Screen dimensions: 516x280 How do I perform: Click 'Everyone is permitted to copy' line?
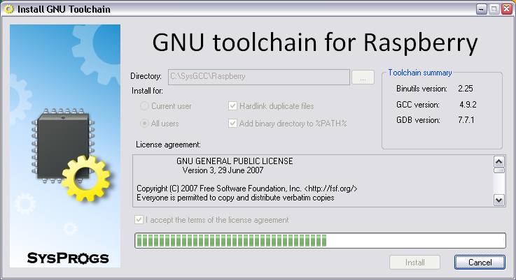tap(235, 198)
